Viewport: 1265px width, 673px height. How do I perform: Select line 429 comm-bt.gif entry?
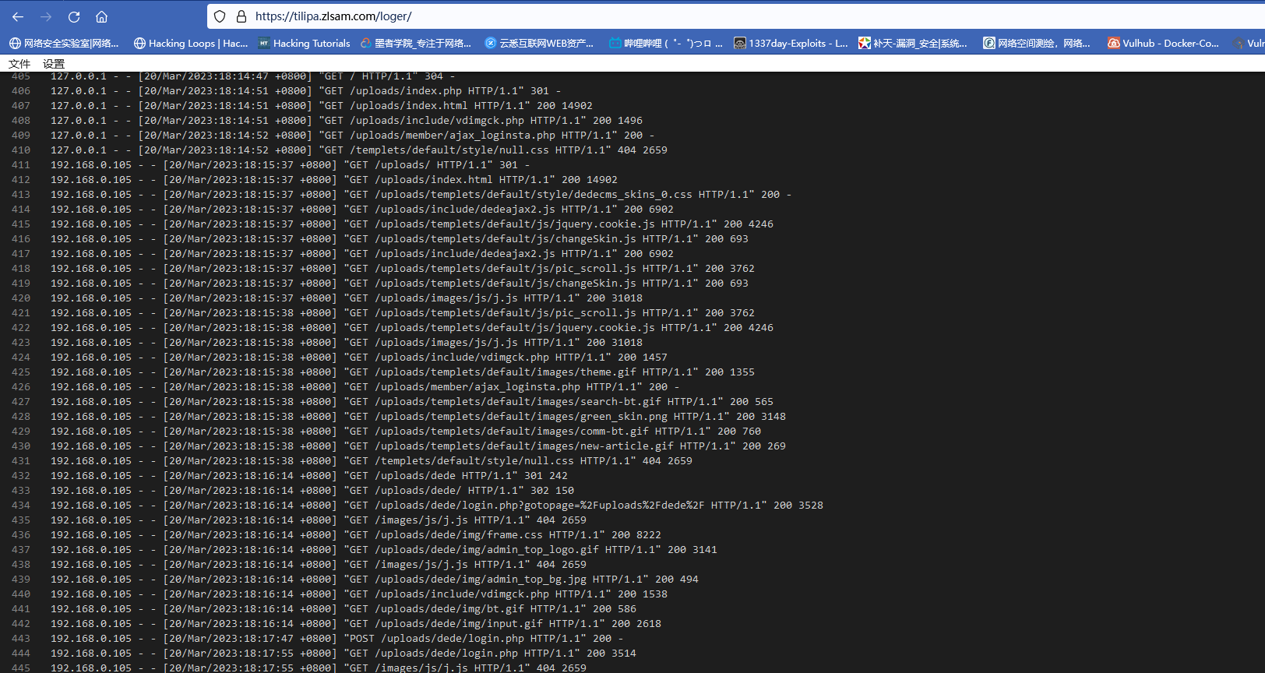406,432
